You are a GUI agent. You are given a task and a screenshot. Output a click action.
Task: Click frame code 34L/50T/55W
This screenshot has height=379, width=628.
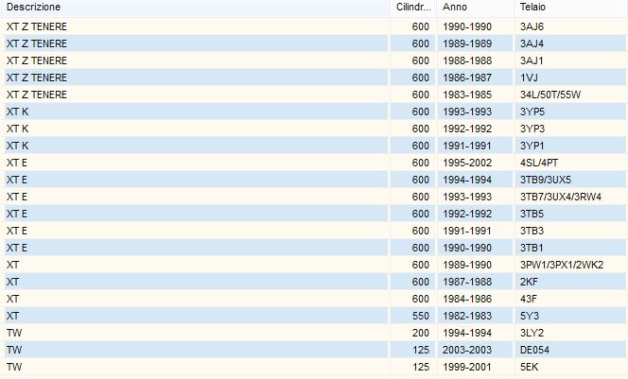(550, 95)
